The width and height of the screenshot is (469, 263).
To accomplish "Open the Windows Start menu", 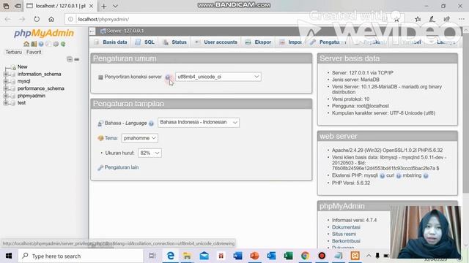I will (x=9, y=256).
